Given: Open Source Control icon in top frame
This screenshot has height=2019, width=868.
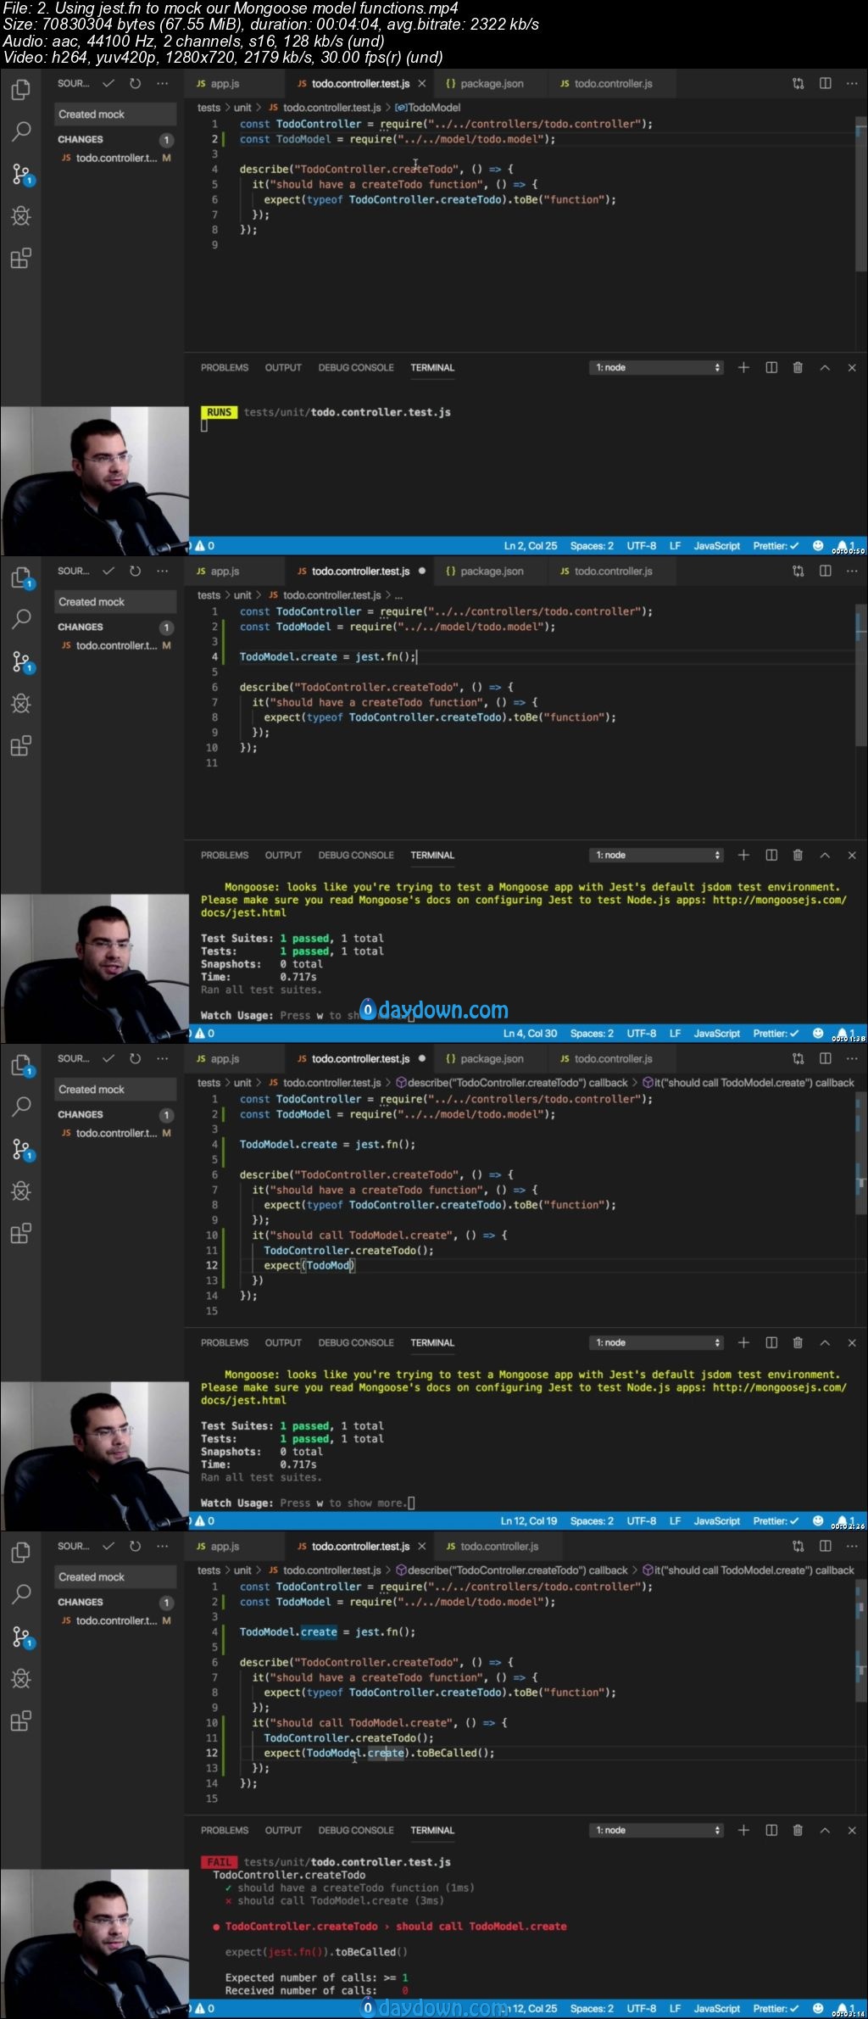Looking at the screenshot, I should [21, 174].
